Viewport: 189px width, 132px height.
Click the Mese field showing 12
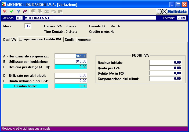(28, 26)
